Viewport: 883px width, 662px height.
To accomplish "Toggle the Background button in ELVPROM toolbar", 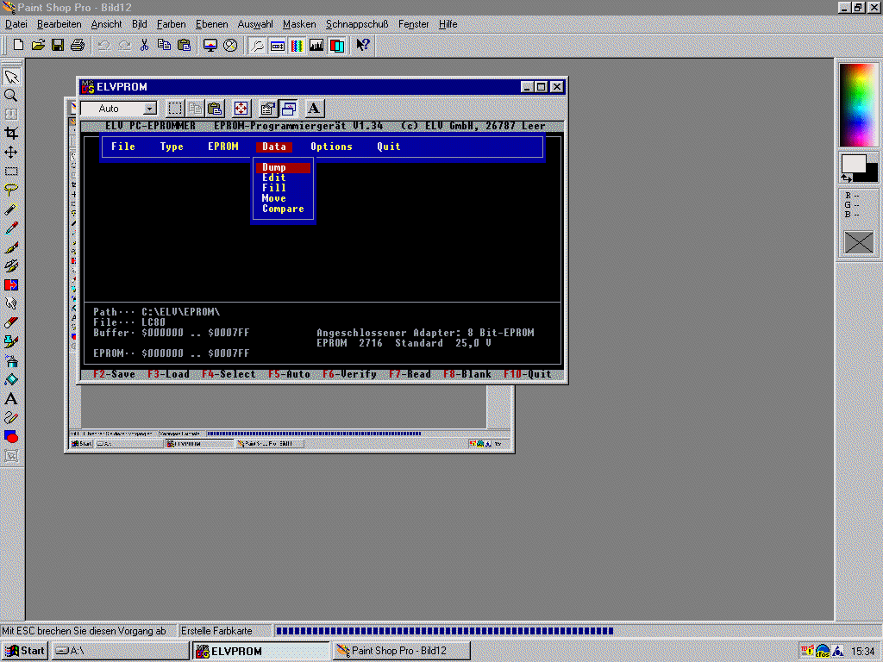I will (x=288, y=108).
